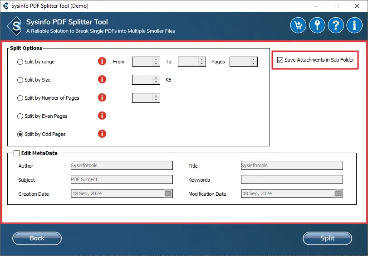Select the Split by range radio button
The image size is (368, 256).
pos(20,62)
